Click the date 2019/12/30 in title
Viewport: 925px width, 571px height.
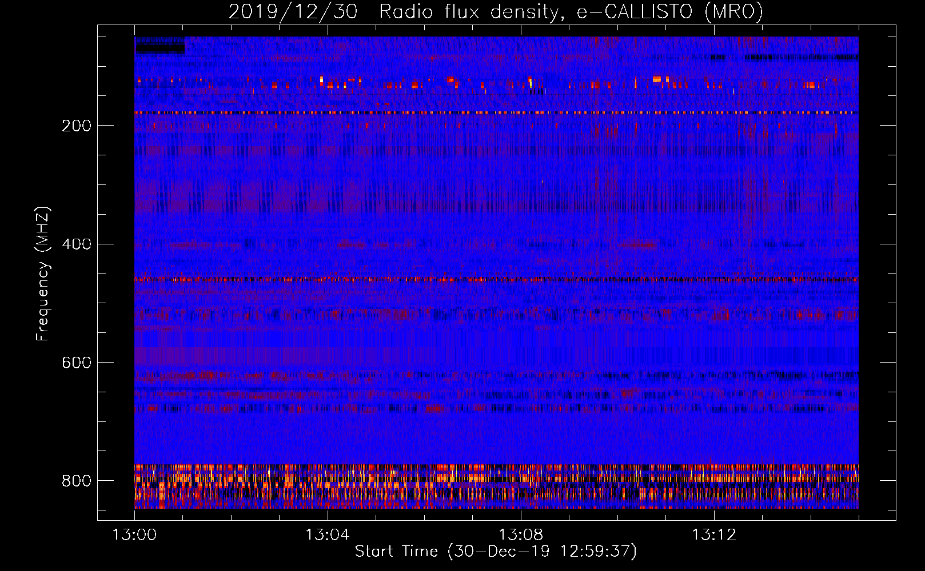click(x=293, y=11)
